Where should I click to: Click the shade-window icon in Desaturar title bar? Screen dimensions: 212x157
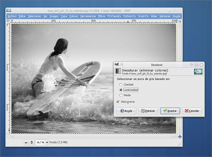click(x=192, y=64)
